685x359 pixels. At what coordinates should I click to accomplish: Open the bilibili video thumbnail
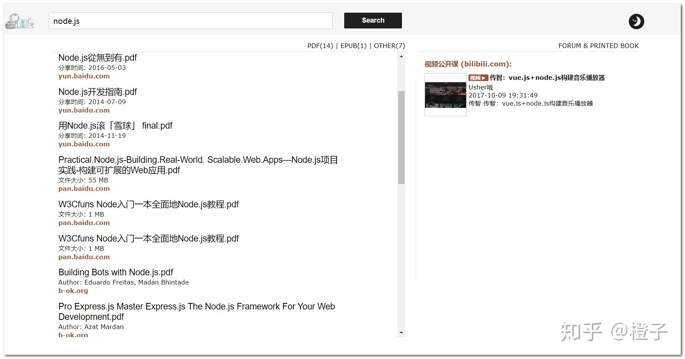point(445,94)
